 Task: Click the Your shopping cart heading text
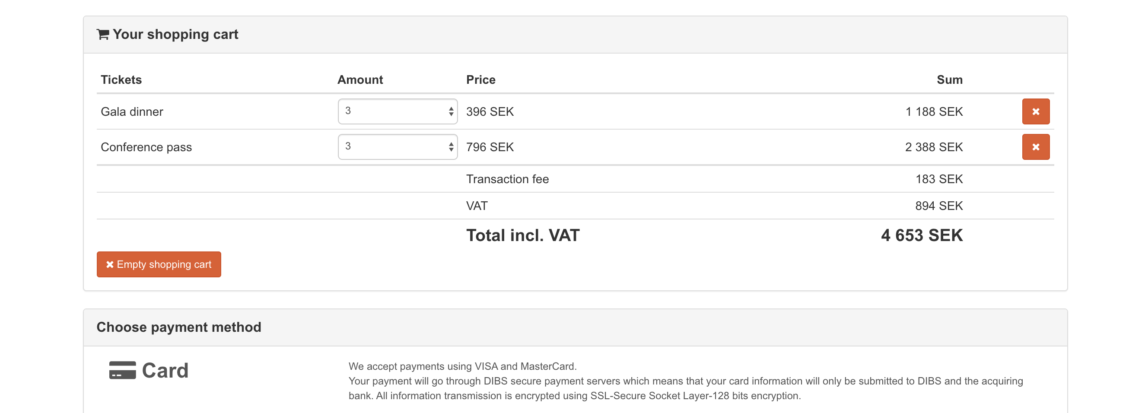tap(175, 34)
